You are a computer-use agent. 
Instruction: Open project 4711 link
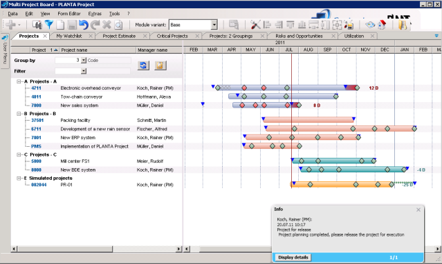coord(36,88)
